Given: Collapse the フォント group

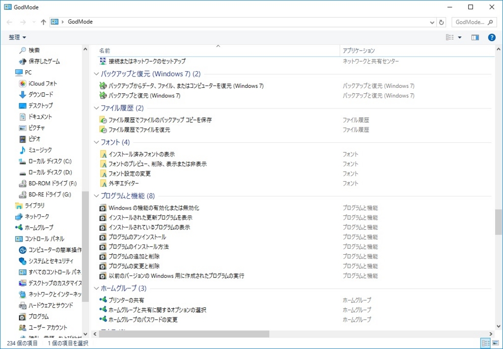Looking at the screenshot, I should [96, 142].
